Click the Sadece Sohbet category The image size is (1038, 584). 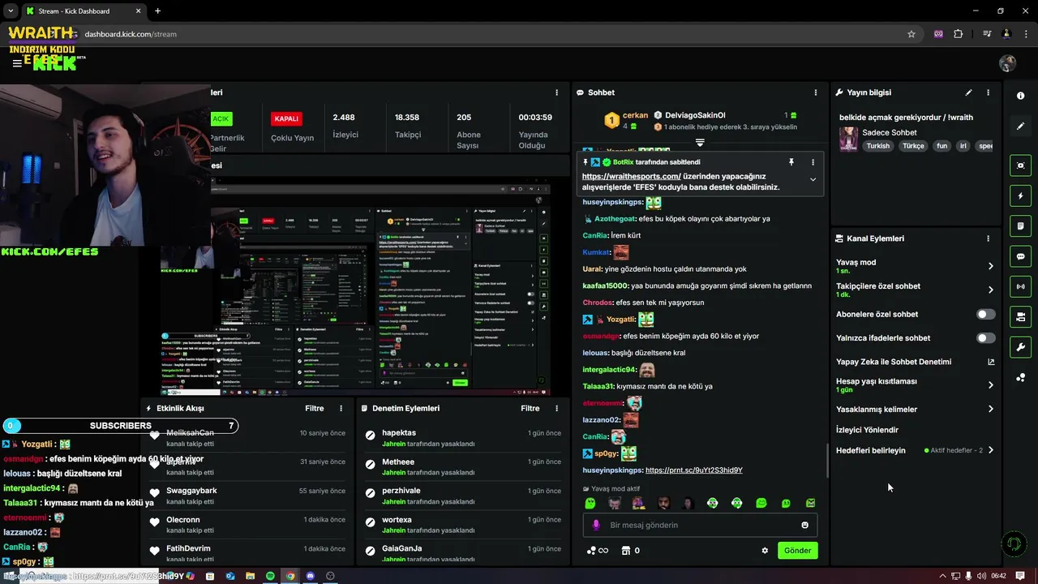coord(890,132)
